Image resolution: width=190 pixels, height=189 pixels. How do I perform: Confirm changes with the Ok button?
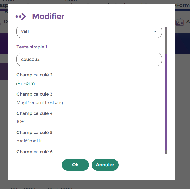[x=75, y=165]
